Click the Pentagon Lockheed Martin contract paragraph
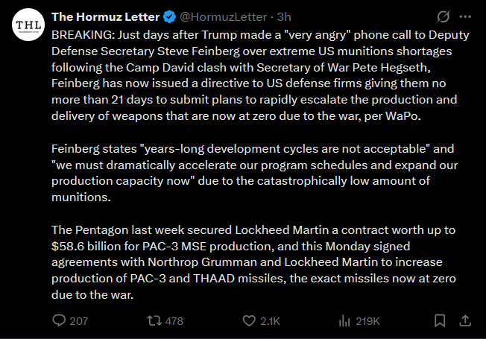 pos(253,262)
